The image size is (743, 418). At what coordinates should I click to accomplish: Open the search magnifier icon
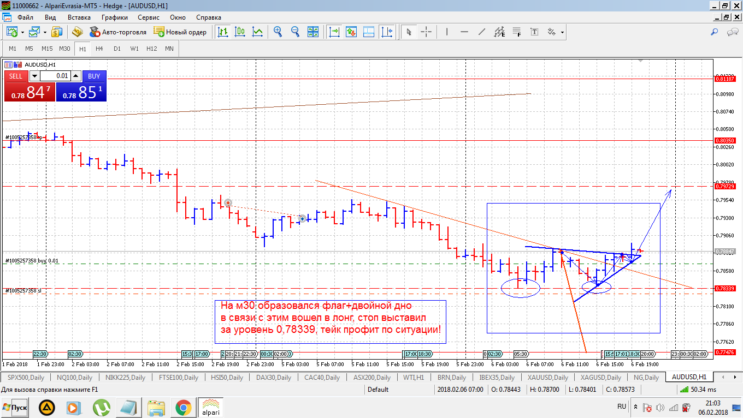coord(715,32)
